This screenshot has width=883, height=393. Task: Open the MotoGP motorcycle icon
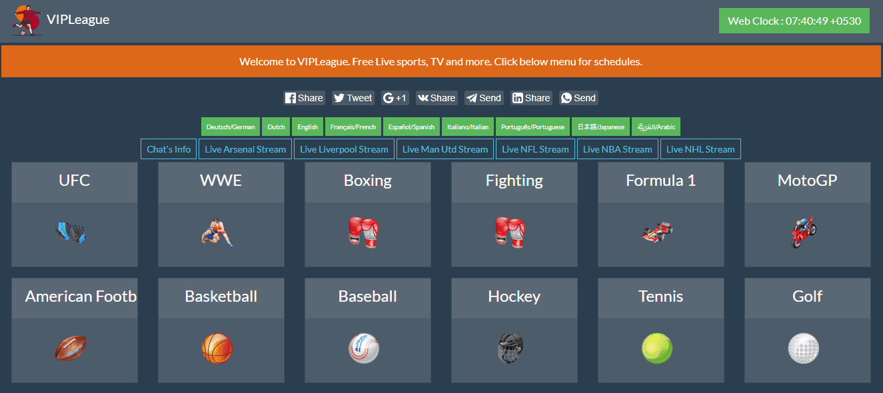[x=804, y=232]
